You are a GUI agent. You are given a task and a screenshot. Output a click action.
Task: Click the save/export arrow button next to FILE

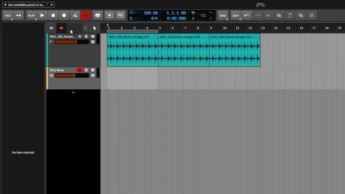click(x=18, y=16)
